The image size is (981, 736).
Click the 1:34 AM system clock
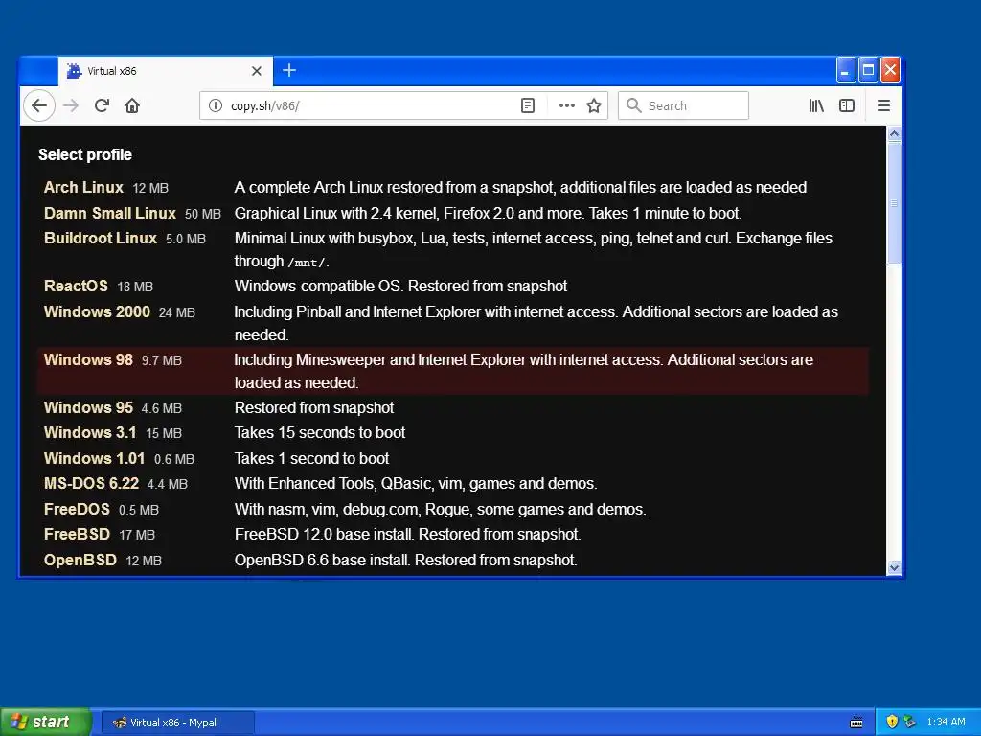(x=946, y=722)
